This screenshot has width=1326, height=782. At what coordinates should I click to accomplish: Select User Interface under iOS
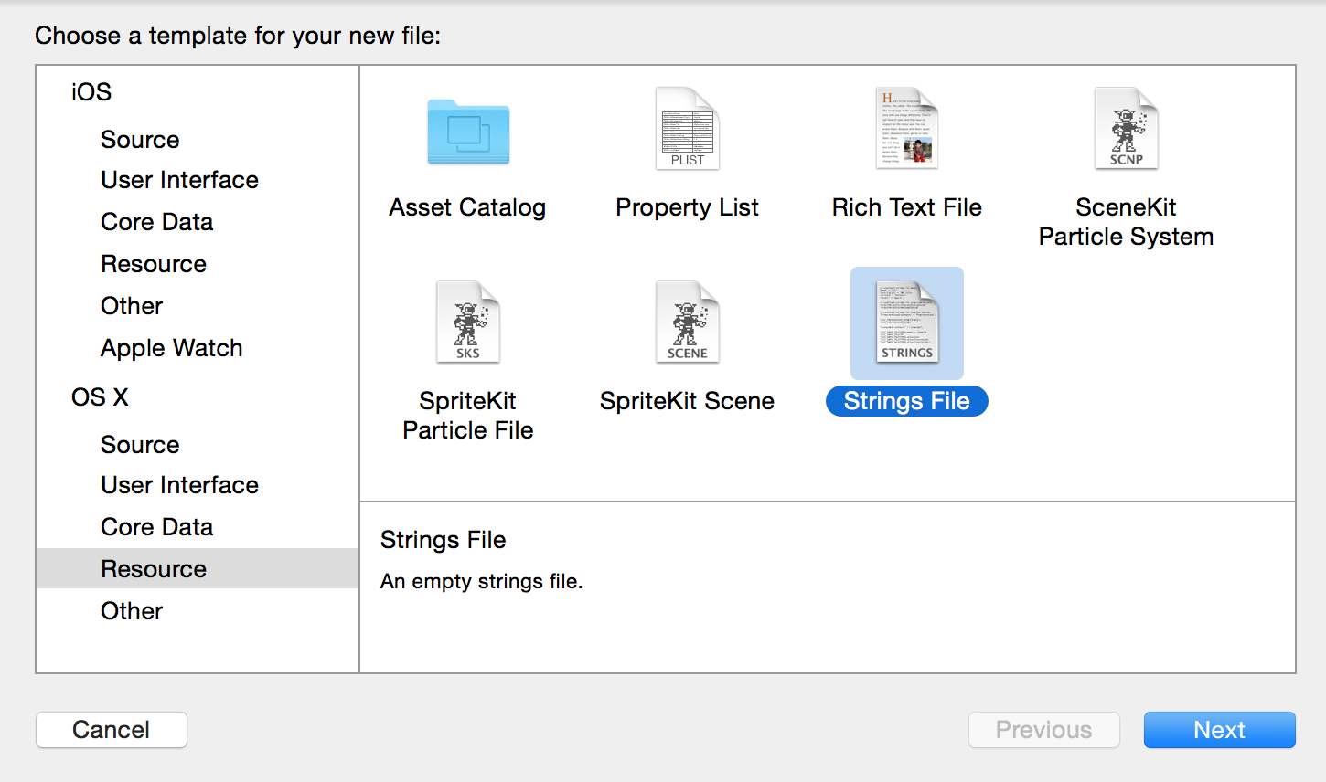(x=179, y=180)
